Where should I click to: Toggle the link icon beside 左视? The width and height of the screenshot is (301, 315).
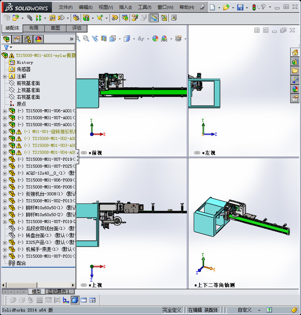[x=197, y=153]
